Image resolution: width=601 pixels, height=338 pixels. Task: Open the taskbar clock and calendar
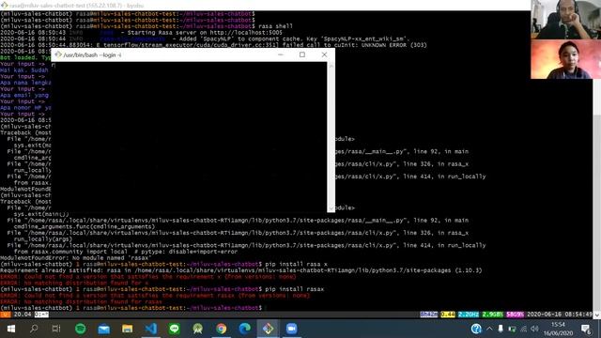tap(558, 329)
